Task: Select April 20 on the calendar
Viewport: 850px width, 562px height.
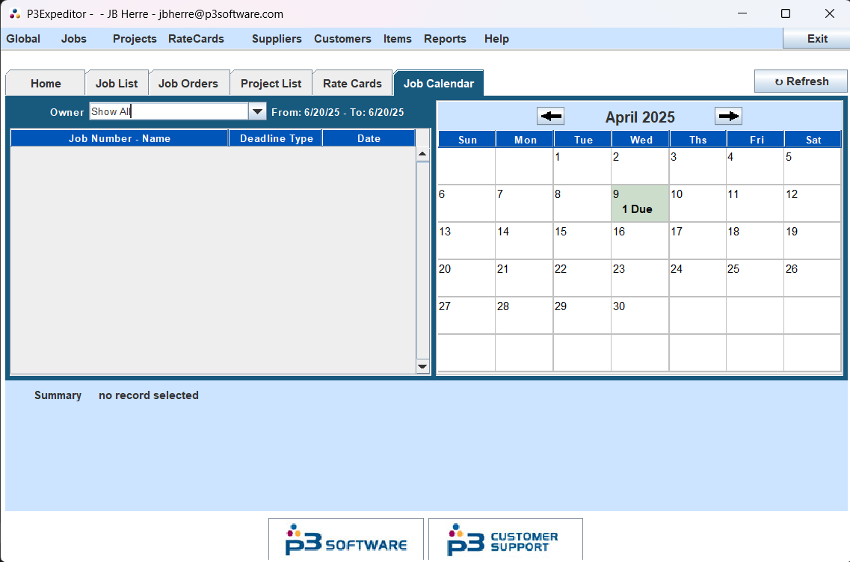Action: pos(466,278)
